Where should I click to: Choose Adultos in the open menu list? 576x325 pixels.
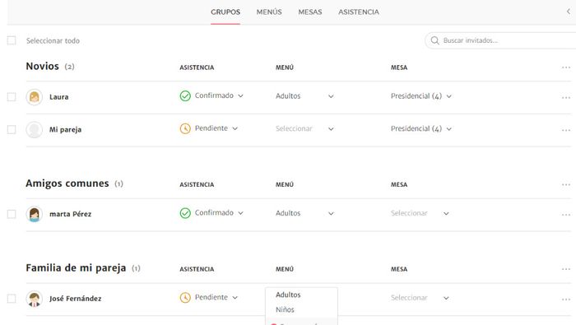[288, 295]
